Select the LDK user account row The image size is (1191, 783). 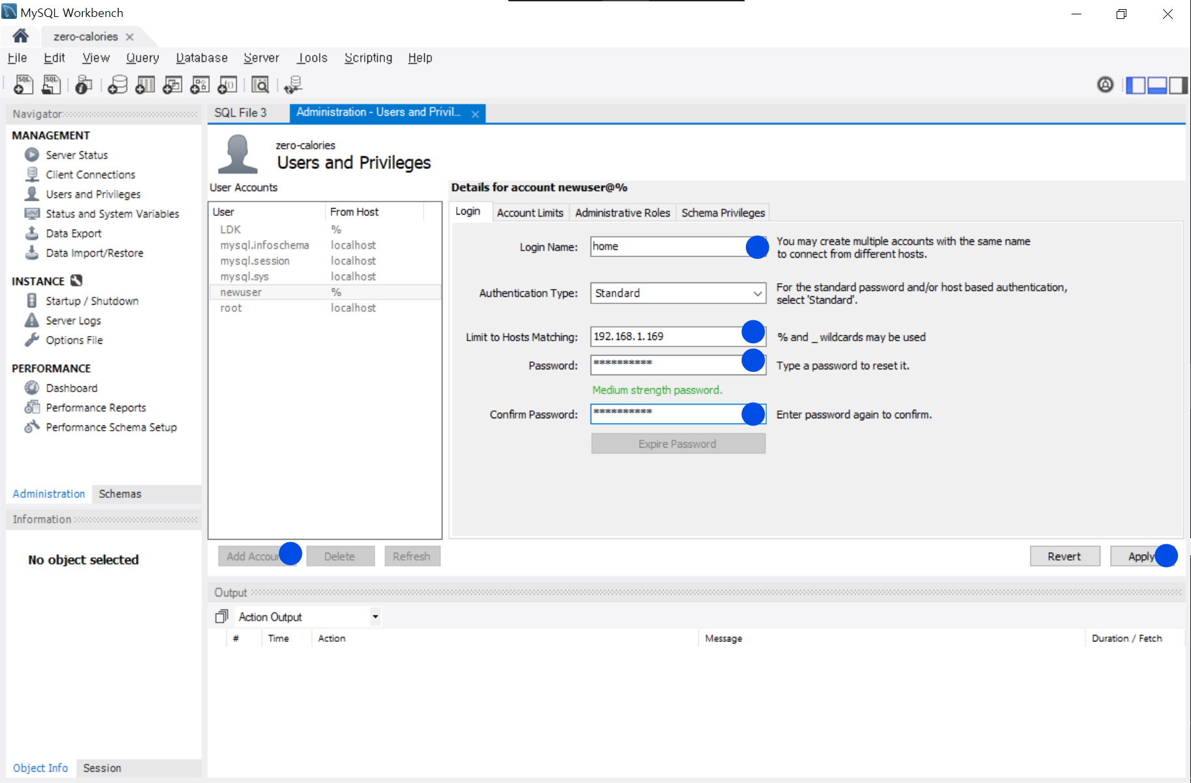(325, 230)
